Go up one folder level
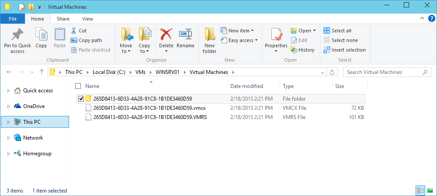 [42, 72]
